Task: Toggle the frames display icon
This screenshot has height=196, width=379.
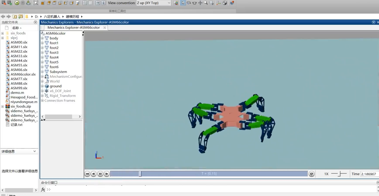Action: point(219,3)
